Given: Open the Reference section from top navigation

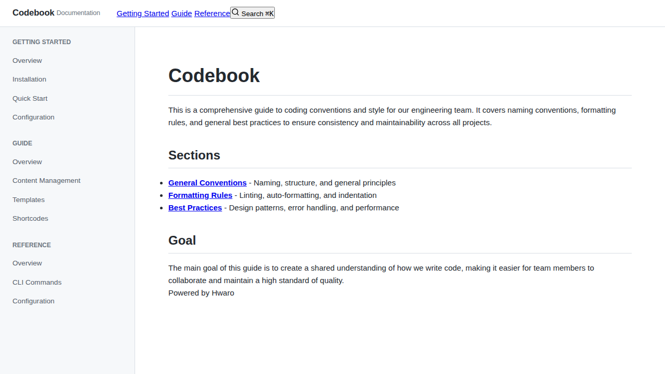Looking at the screenshot, I should [x=212, y=14].
